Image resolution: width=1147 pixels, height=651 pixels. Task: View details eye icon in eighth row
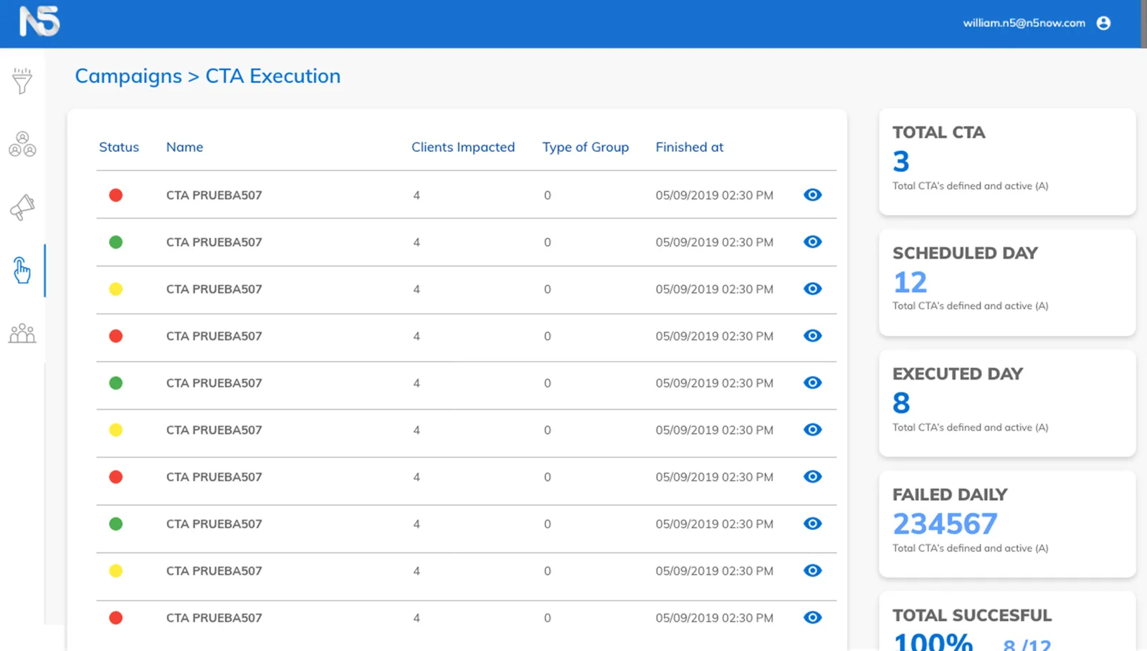812,524
